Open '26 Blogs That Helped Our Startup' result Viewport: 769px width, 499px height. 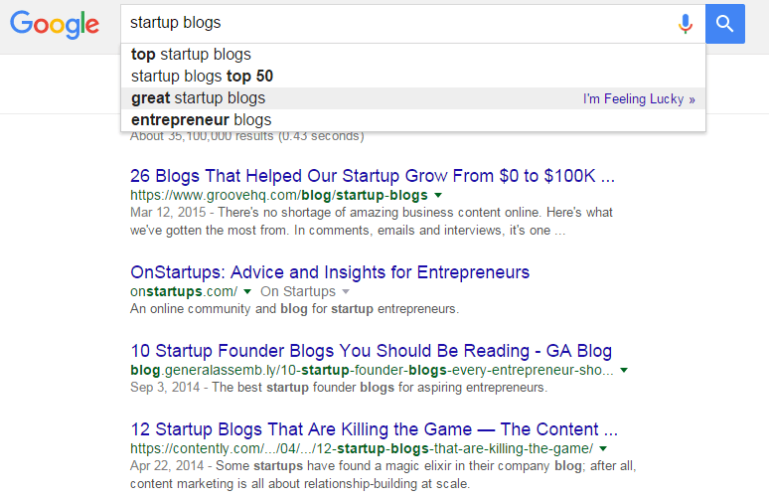(x=373, y=176)
